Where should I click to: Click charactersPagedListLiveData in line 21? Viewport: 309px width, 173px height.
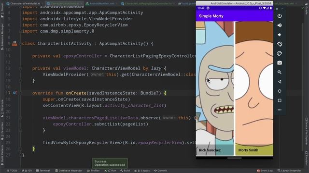point(103,118)
